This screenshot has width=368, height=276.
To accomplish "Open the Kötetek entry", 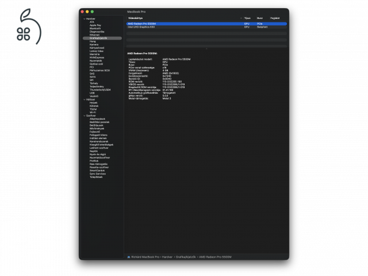I will 94,106.
